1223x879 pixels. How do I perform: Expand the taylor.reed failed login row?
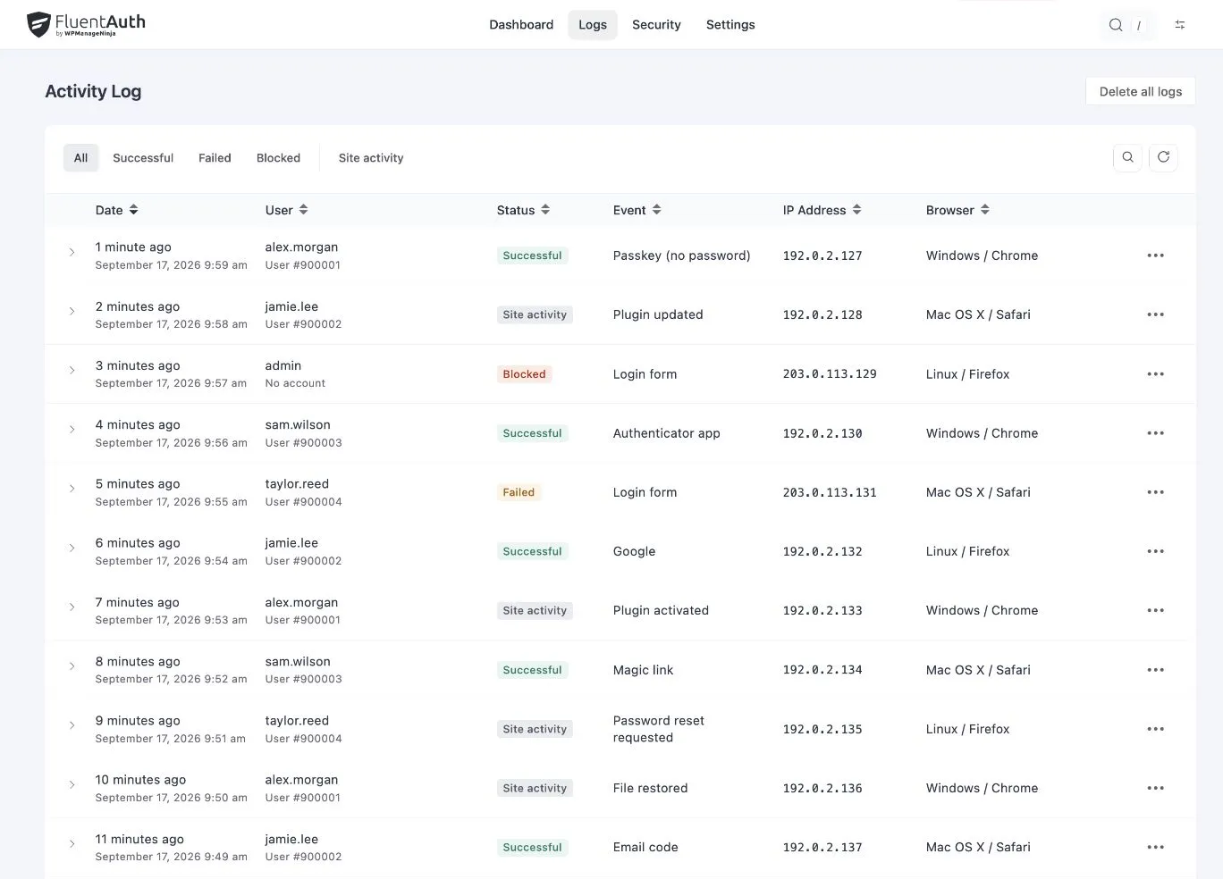(x=72, y=490)
